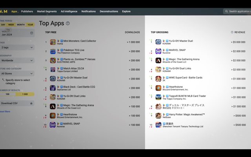This screenshot has height=157, width=251.
Task: Select the YEAR time period
Action: pos(31,25)
